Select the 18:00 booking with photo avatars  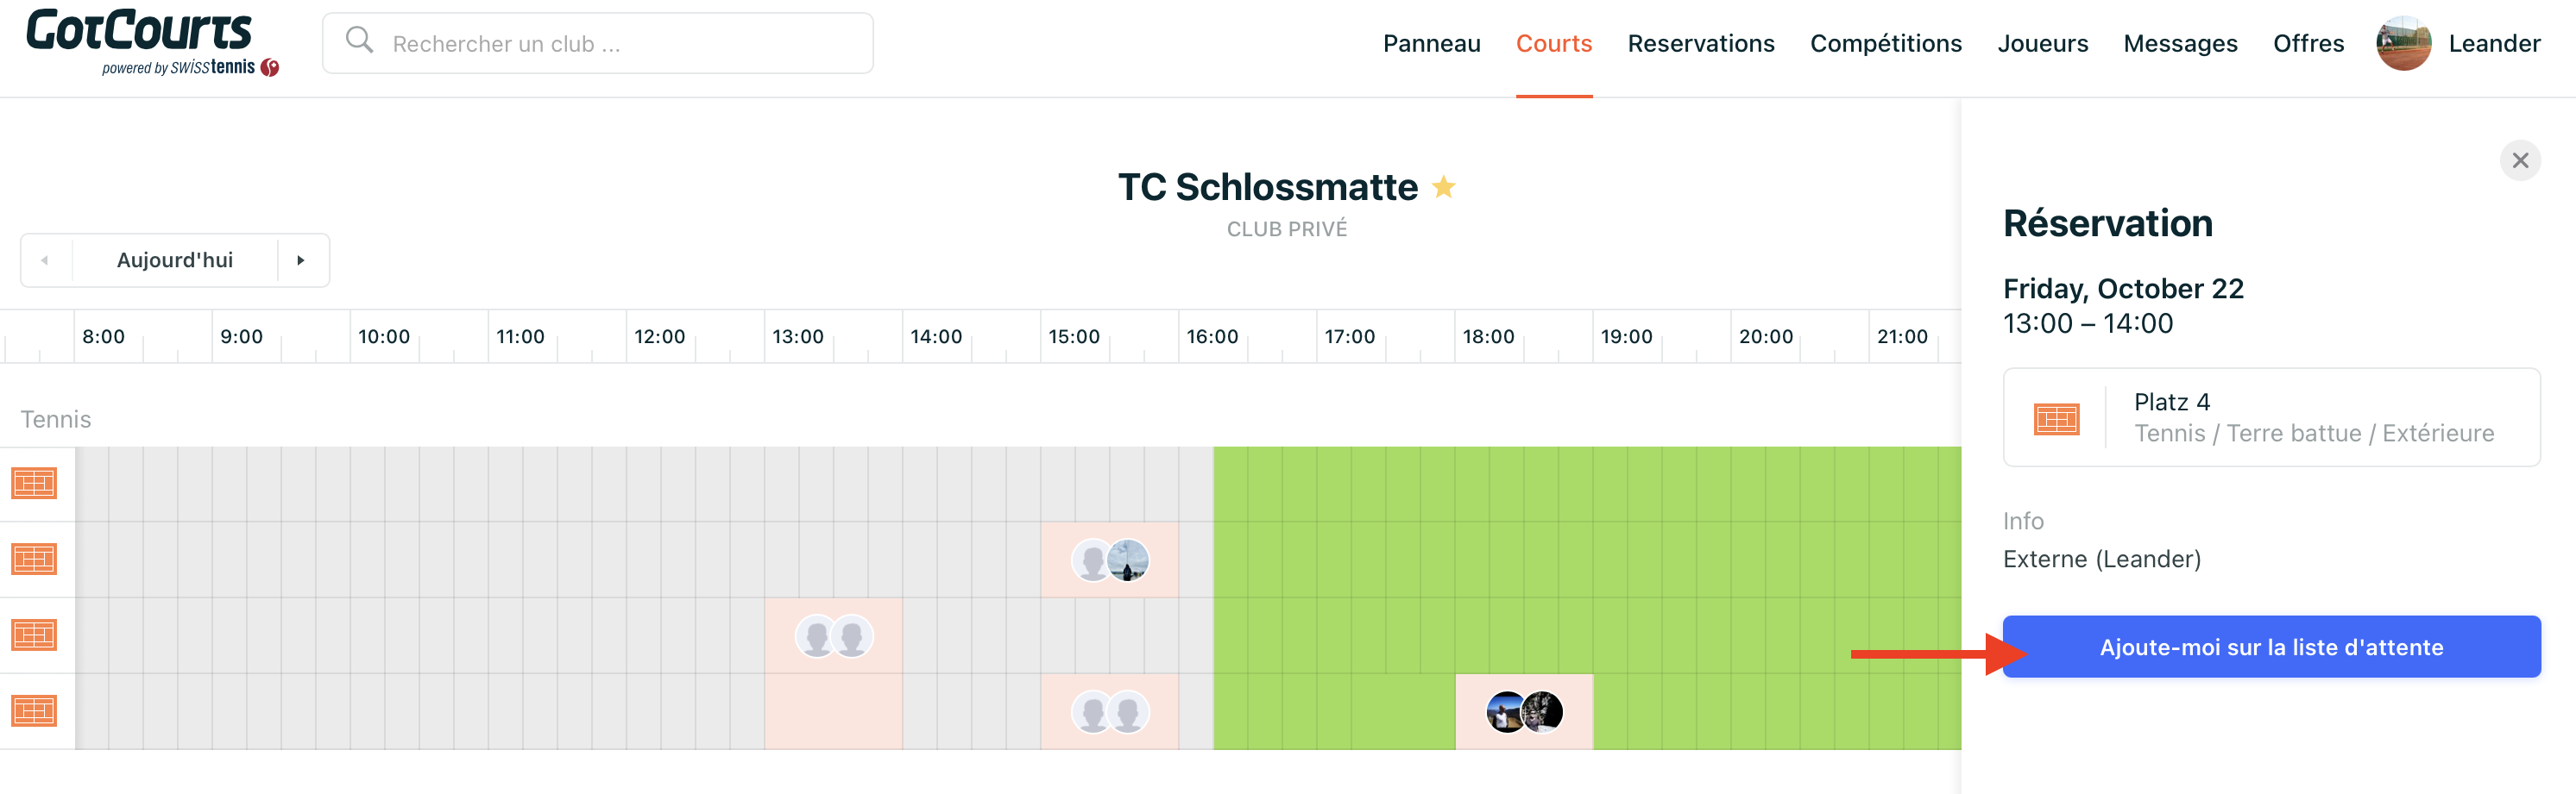point(1523,712)
